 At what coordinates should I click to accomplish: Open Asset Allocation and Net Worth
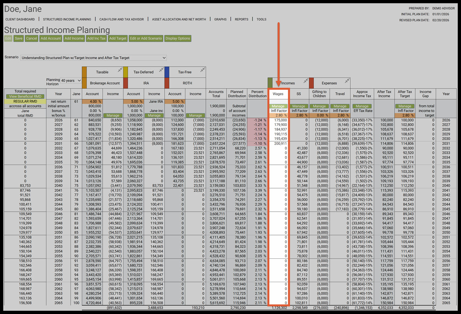(x=179, y=19)
